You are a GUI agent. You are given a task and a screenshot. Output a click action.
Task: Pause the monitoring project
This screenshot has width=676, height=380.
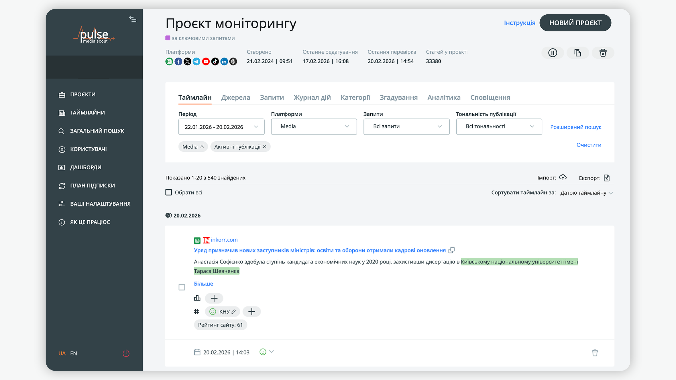tap(553, 53)
